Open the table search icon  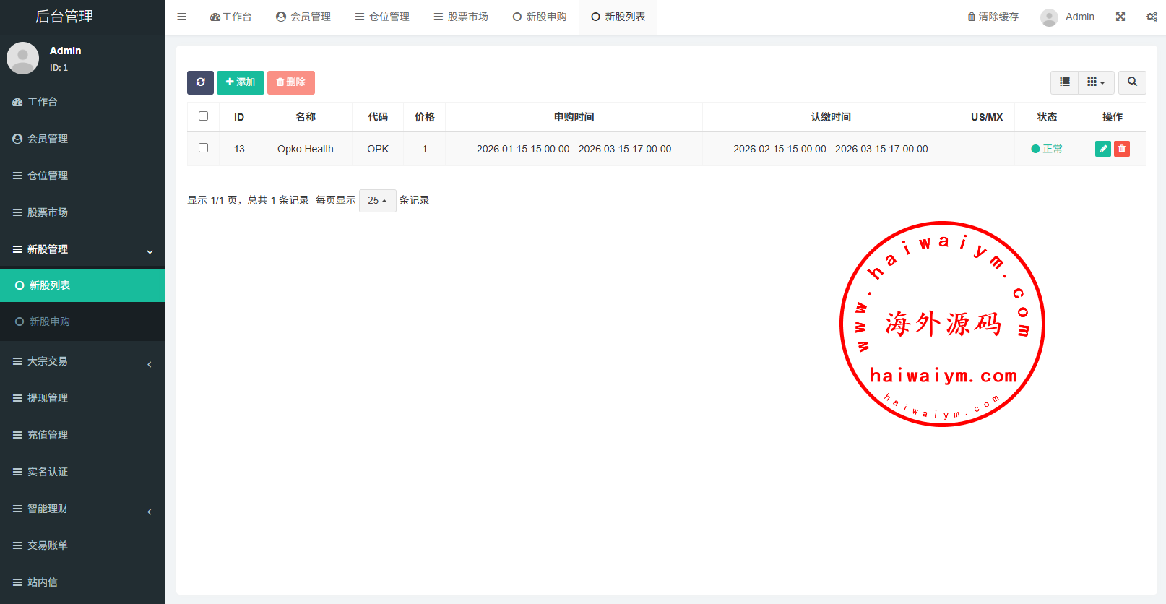click(1132, 82)
